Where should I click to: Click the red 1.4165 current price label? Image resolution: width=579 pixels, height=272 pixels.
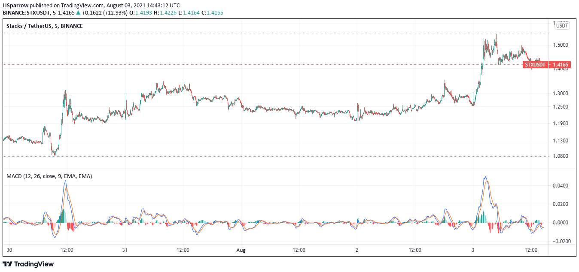point(561,65)
